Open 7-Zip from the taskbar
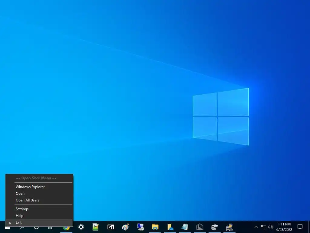 coord(111,227)
